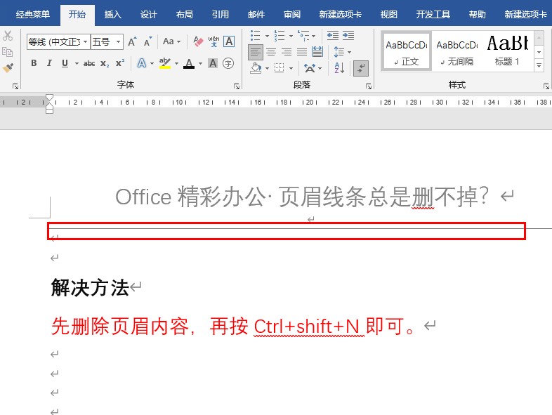Apply Distributed alignment
This screenshot has width=552, height=415.
317,52
